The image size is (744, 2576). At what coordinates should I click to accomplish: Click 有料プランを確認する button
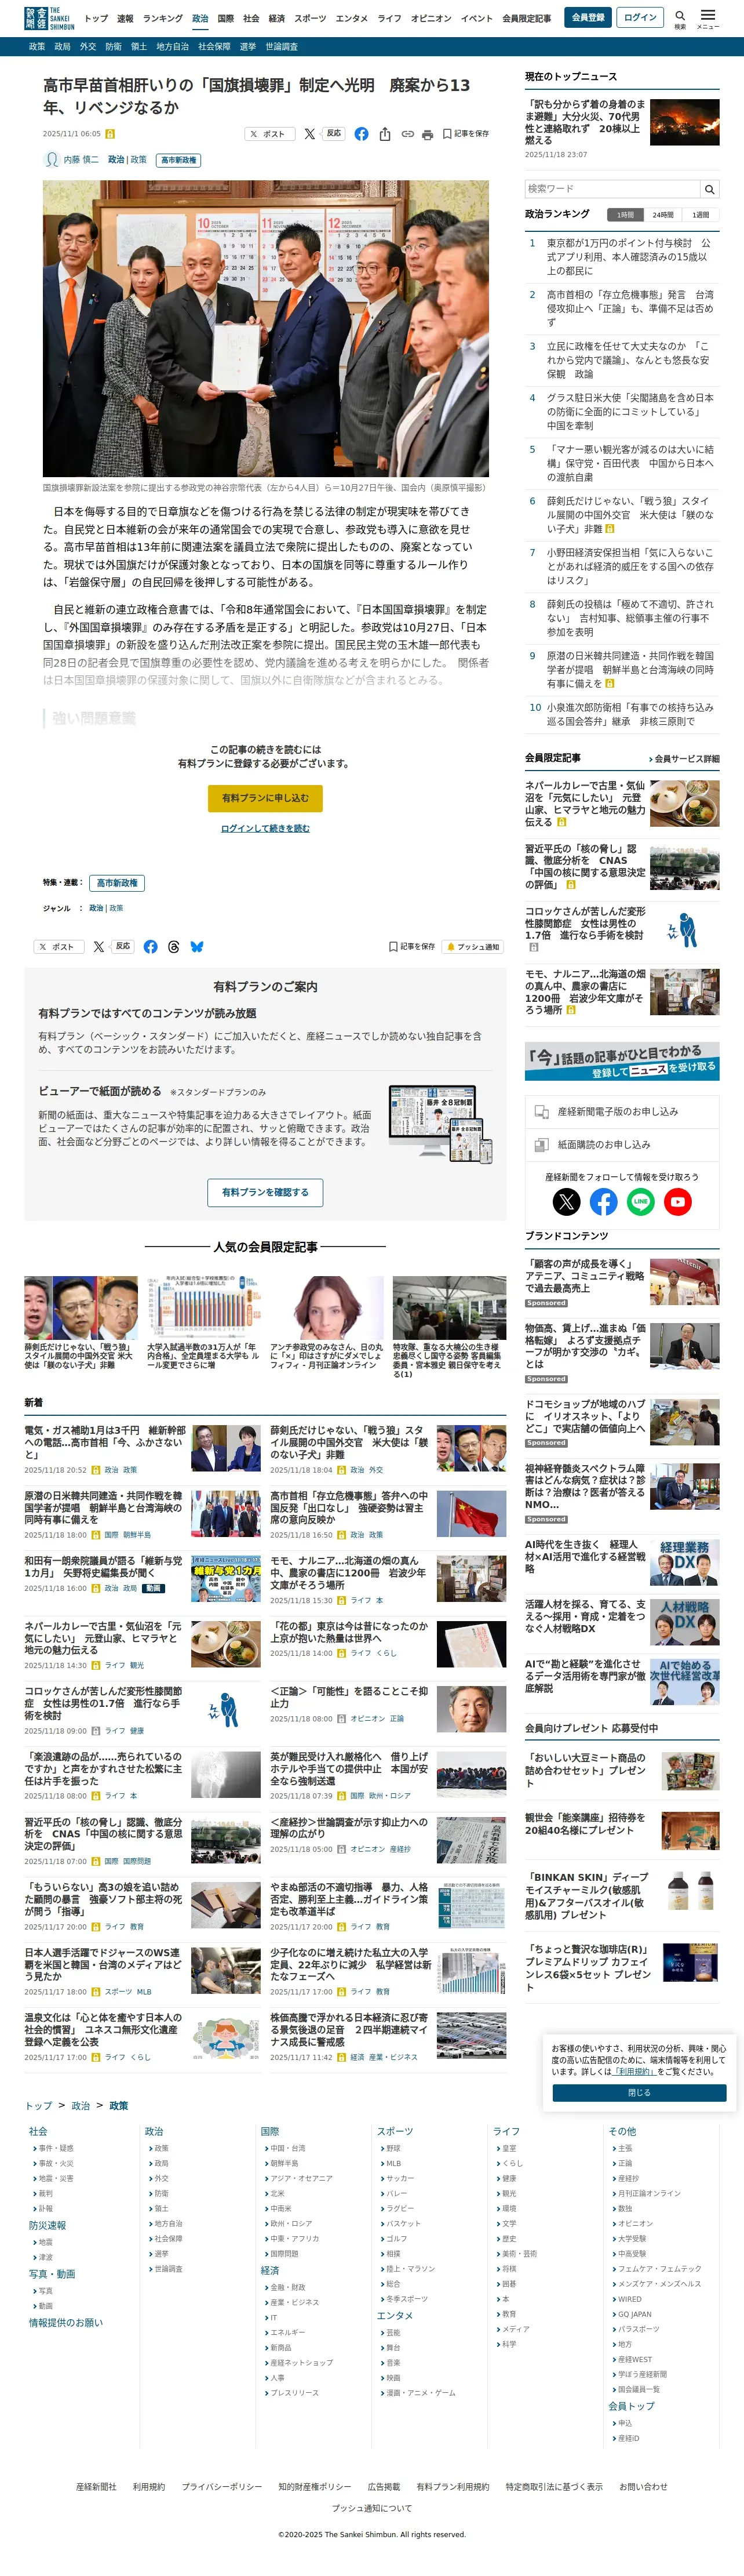click(x=265, y=1192)
